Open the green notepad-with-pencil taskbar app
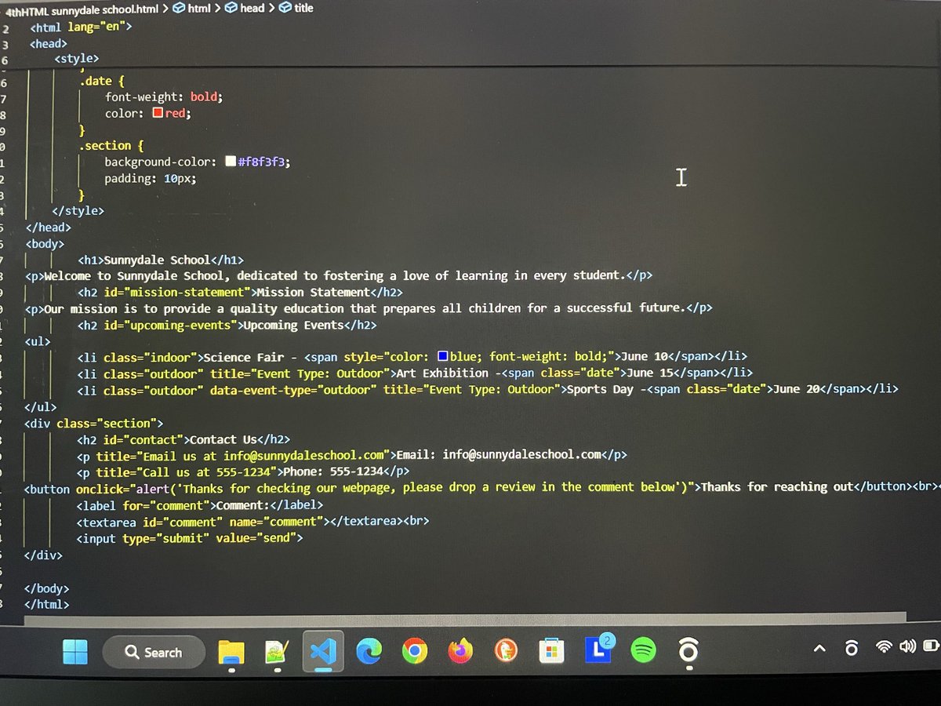The height and width of the screenshot is (706, 941). [x=277, y=652]
